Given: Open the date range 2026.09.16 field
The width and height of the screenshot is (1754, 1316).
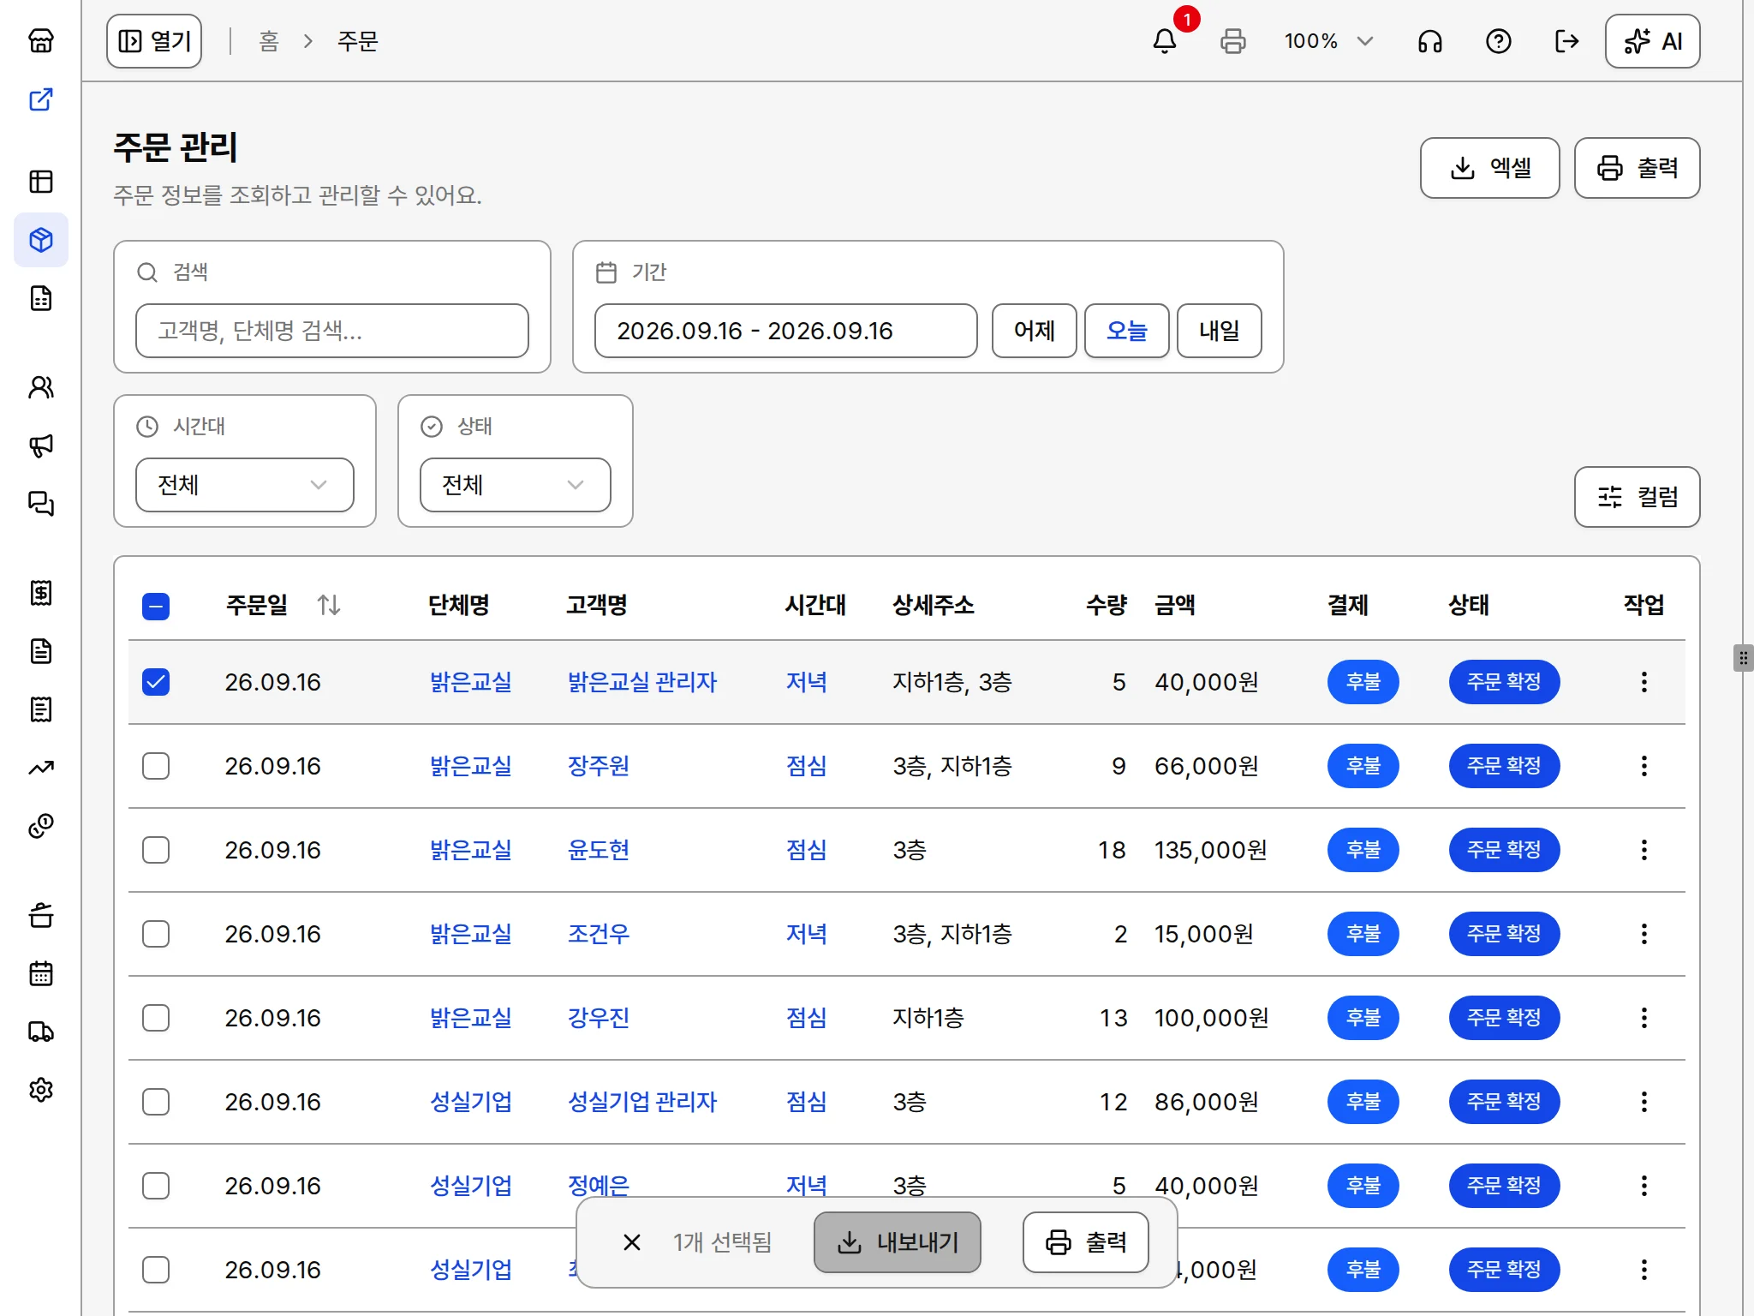Looking at the screenshot, I should pos(786,331).
